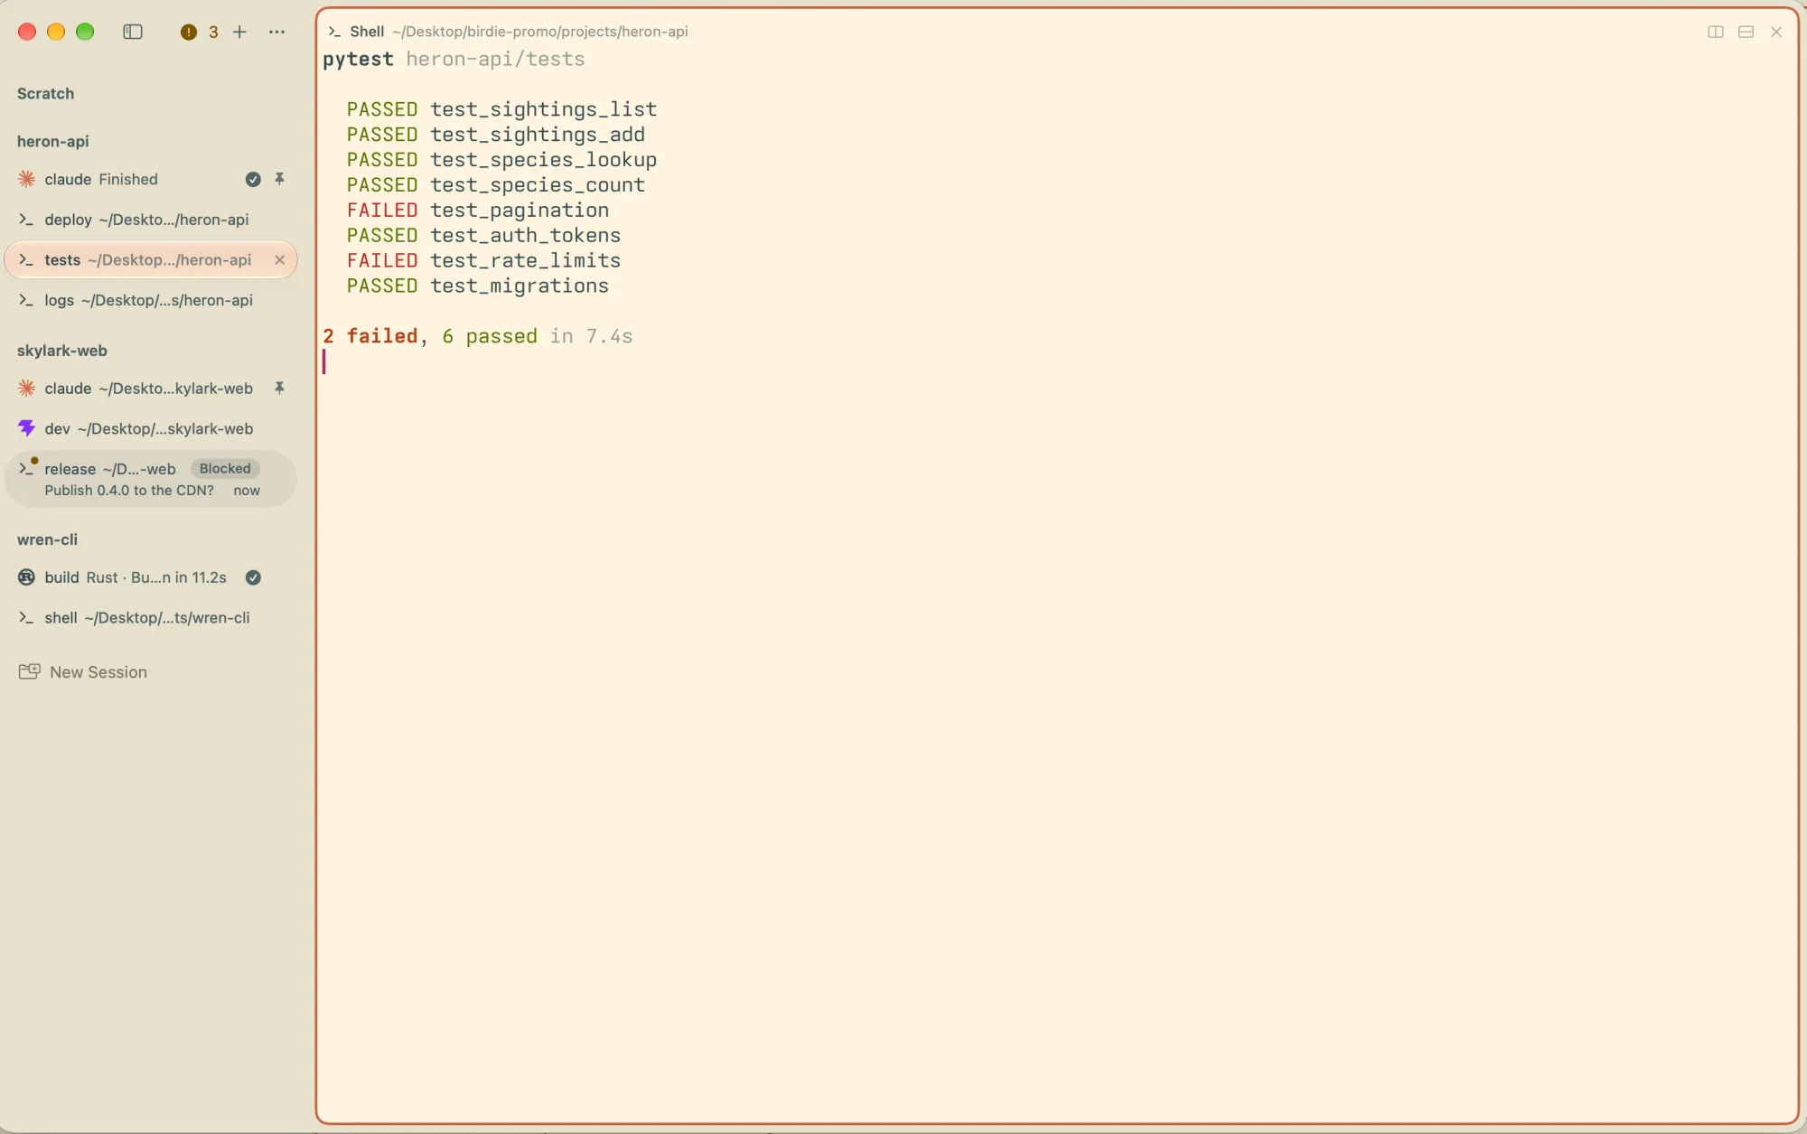The height and width of the screenshot is (1134, 1807).
Task: Select the tests shell session
Action: (x=151, y=260)
